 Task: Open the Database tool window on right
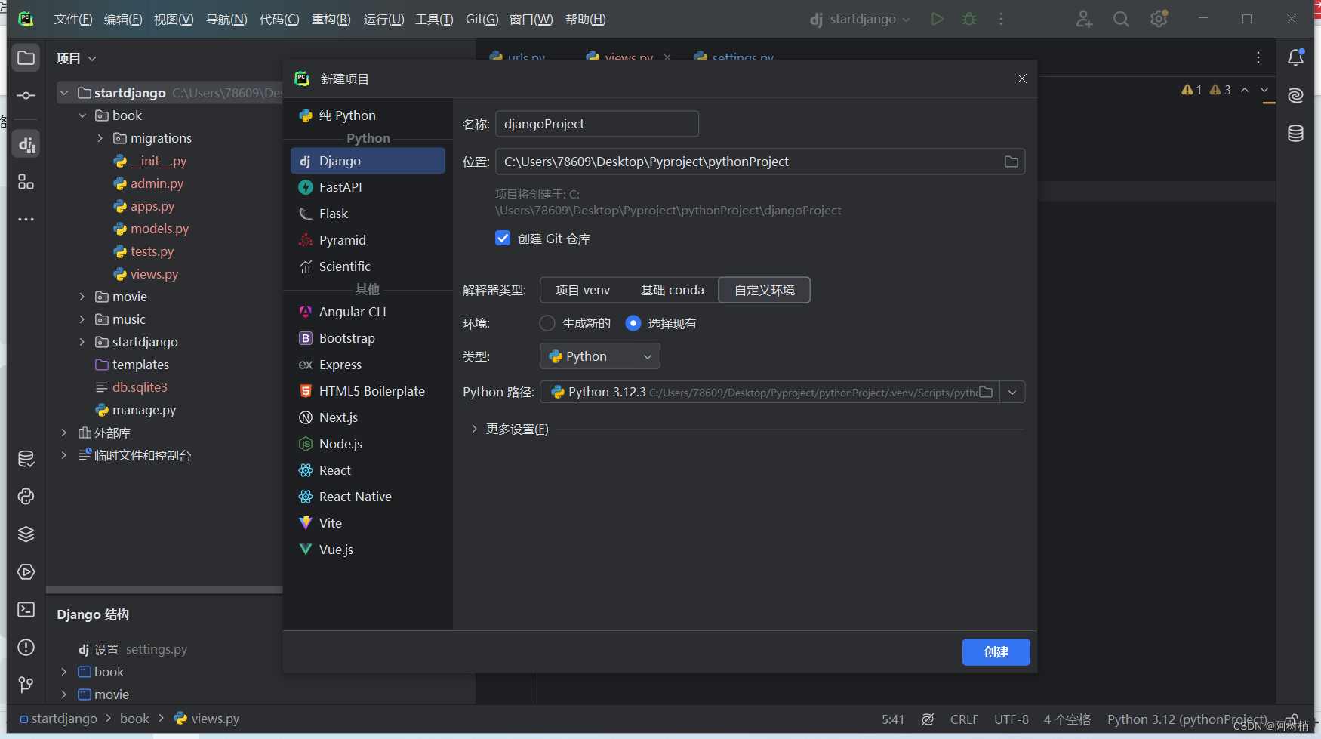tap(1295, 134)
